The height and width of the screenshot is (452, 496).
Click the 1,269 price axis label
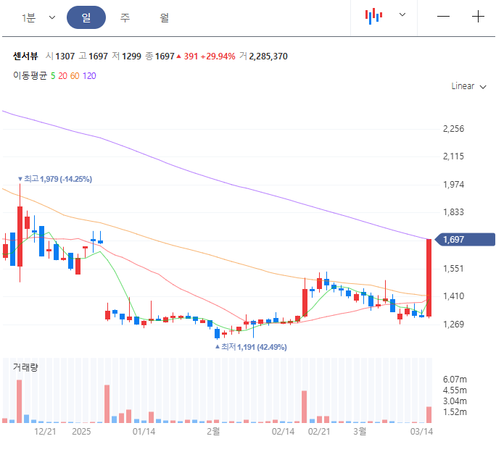pos(453,324)
